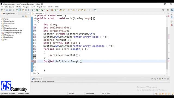Open the Run menu
Image resolution: width=174 pixels, height=98 pixels.
pos(45,7)
